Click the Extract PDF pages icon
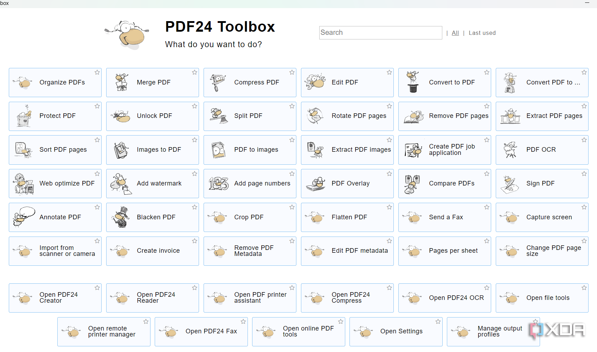Image resolution: width=597 pixels, height=352 pixels. (x=510, y=116)
